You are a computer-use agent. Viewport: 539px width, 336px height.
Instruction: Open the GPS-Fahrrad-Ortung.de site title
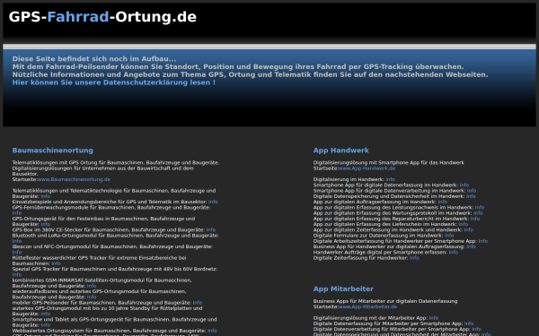[x=102, y=17]
